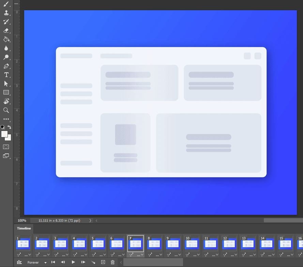
Task: Open the background color picker
Action: click(x=9, y=138)
